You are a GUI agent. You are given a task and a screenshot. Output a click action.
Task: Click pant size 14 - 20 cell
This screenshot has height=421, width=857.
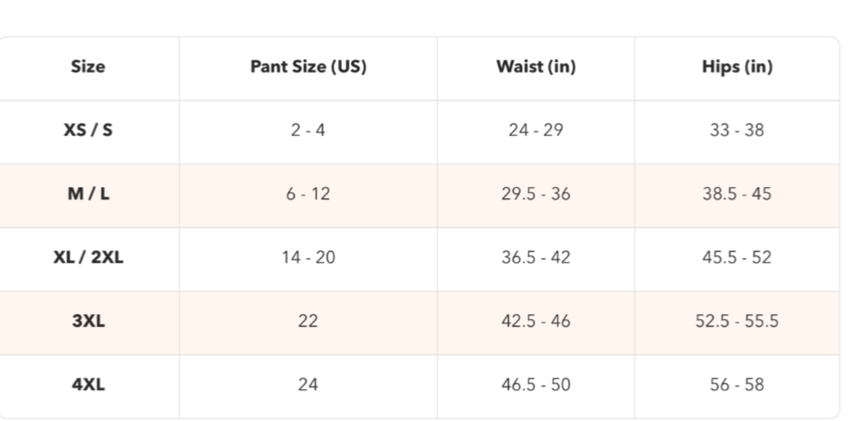tap(308, 257)
